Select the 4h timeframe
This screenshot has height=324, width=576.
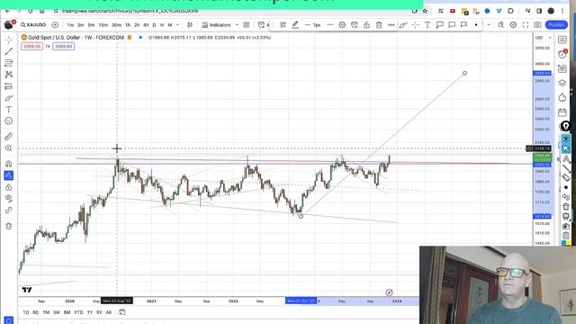(146, 25)
